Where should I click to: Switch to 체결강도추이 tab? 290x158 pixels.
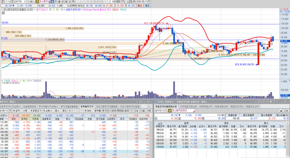pyautogui.click(x=237, y=106)
